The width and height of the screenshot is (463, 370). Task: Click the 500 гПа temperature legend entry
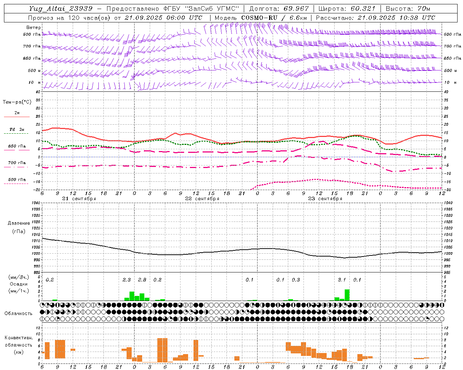(x=17, y=180)
